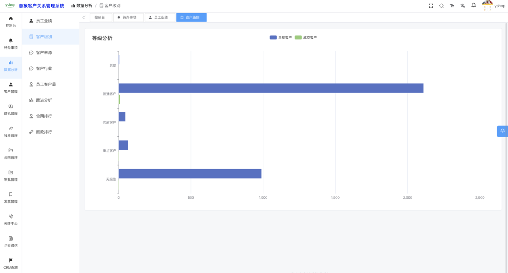Click the search magnifier icon
508x273 pixels.
[441, 5]
